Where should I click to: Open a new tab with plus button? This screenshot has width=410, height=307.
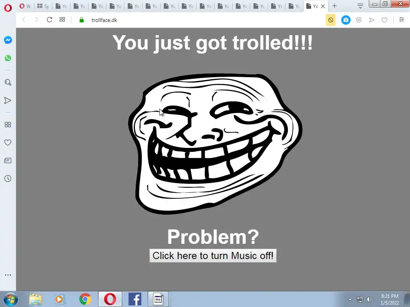coord(334,6)
